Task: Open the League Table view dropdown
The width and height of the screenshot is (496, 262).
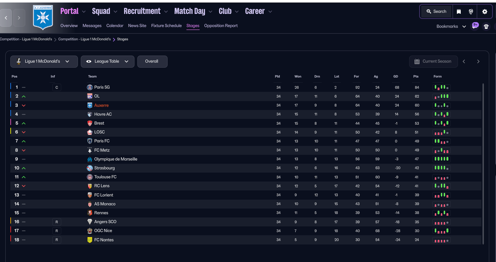Action: [108, 62]
